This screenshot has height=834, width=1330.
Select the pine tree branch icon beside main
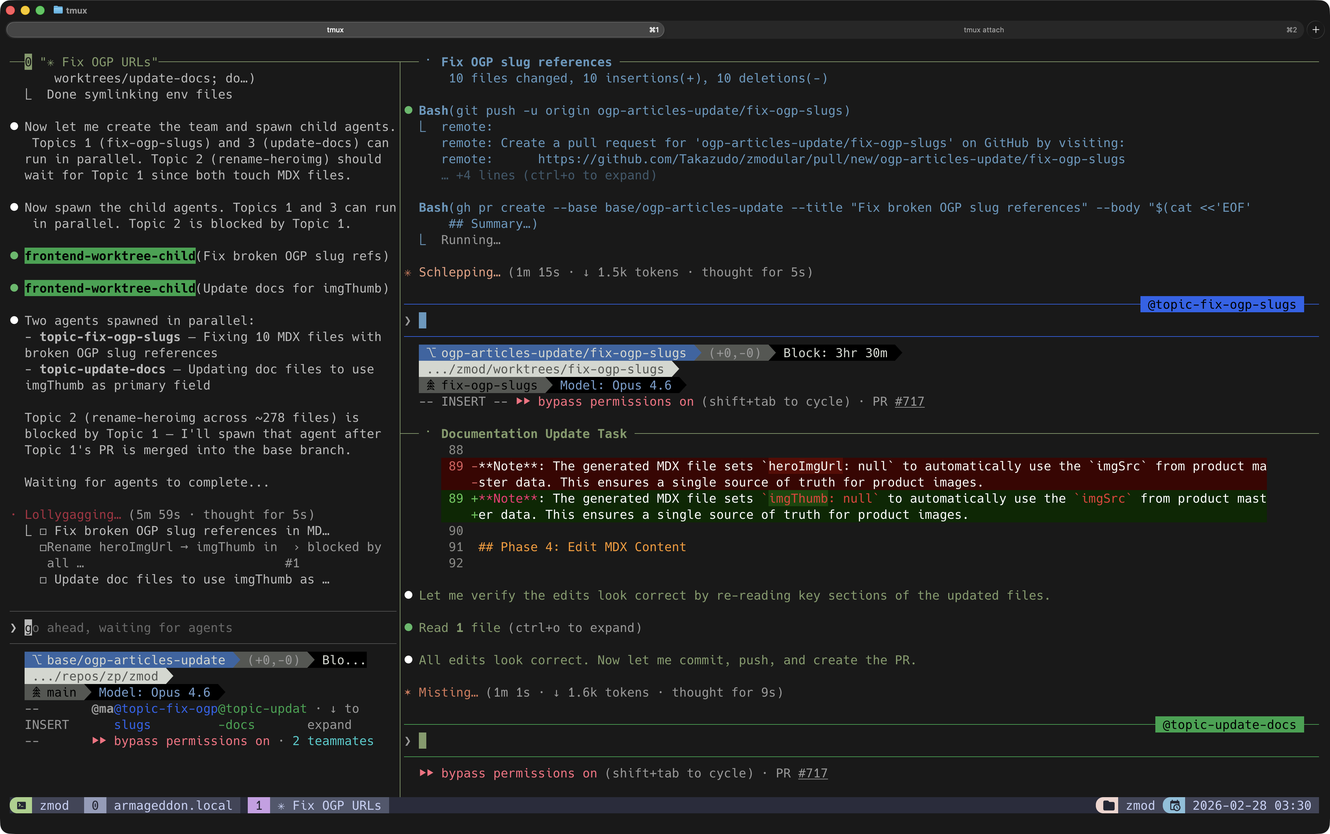pyautogui.click(x=37, y=692)
